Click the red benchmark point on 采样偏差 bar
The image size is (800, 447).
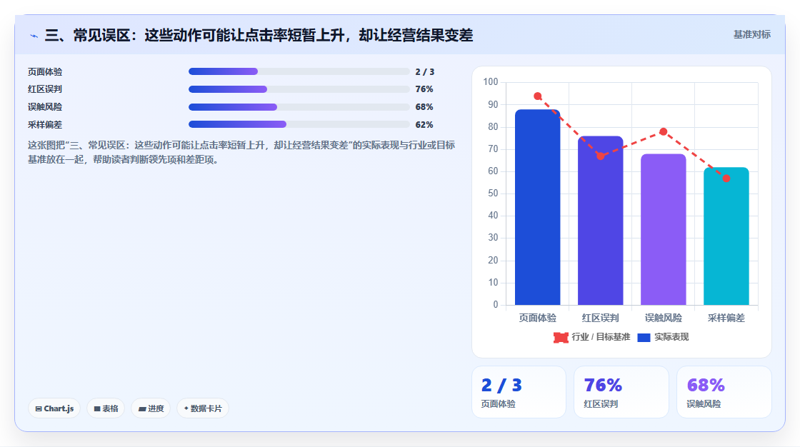tap(726, 179)
